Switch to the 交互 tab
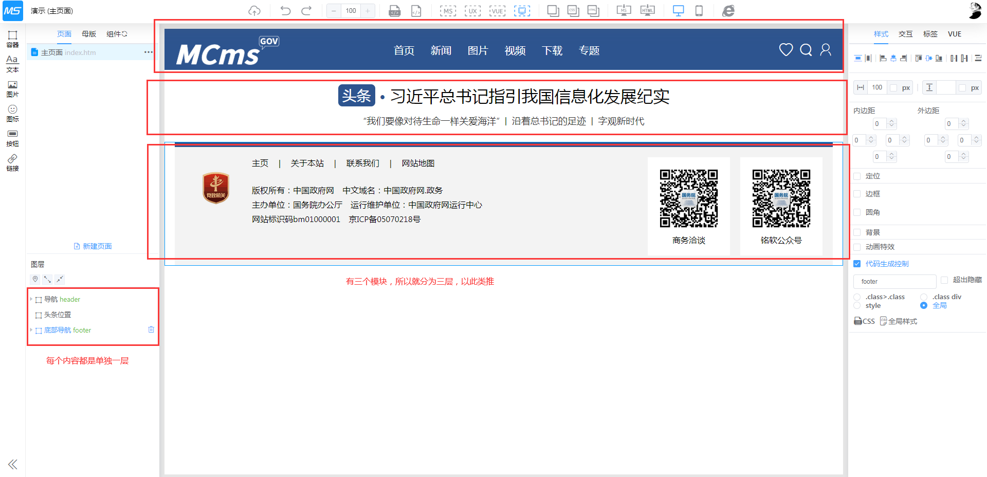The image size is (987, 477). pyautogui.click(x=905, y=34)
